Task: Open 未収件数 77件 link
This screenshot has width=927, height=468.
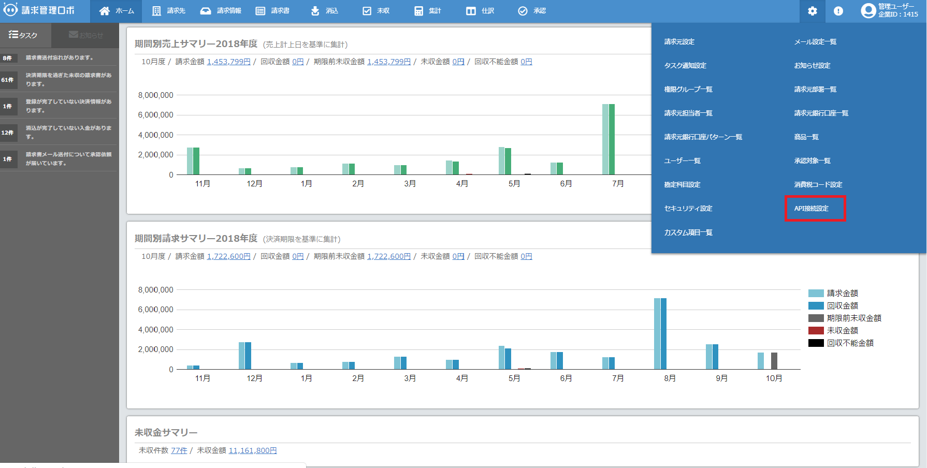Action: click(x=179, y=451)
